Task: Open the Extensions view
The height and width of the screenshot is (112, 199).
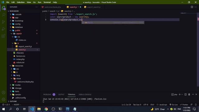Action: (x=3, y=36)
